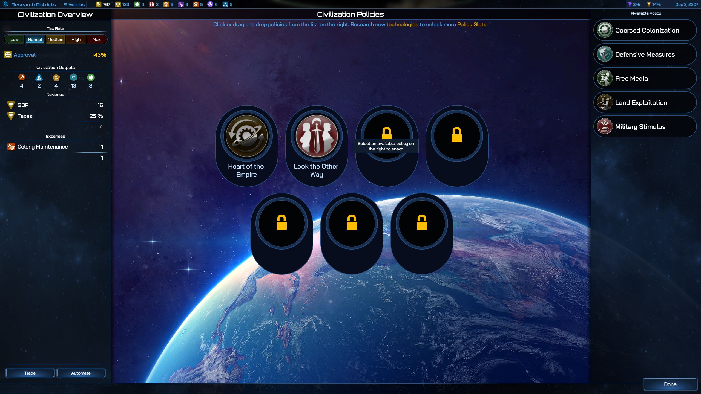701x394 pixels.
Task: Click the research flask output icon
Action: [39, 77]
